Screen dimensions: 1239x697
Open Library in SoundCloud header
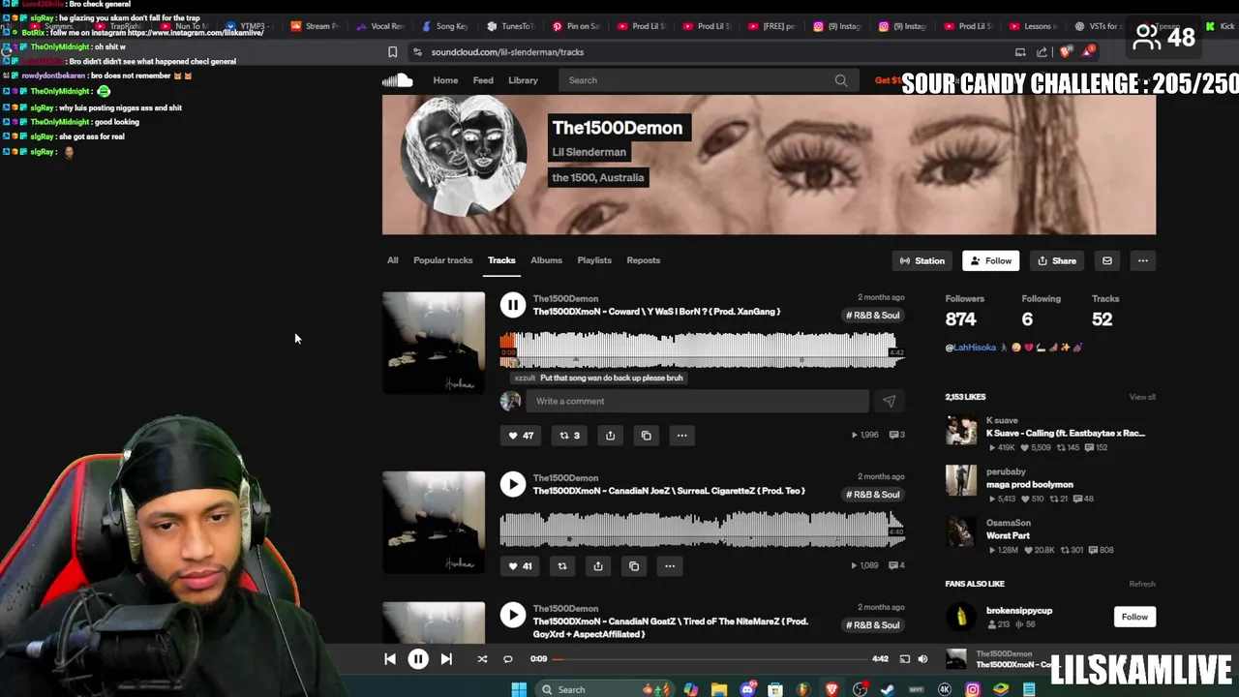pos(523,80)
